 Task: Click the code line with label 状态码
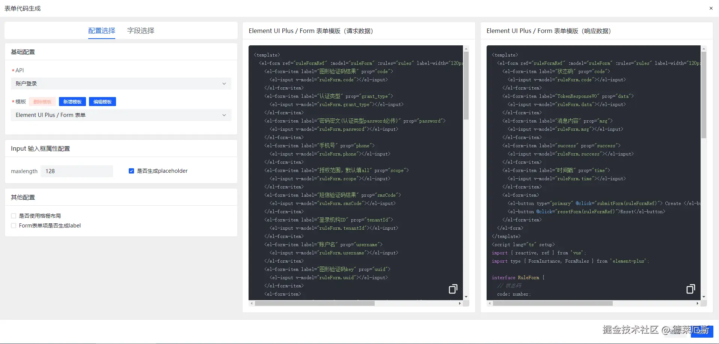(556, 72)
